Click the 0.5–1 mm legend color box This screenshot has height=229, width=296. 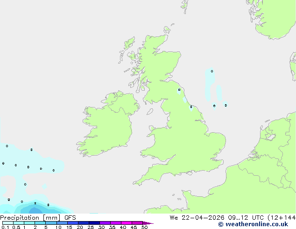[x=19, y=223]
